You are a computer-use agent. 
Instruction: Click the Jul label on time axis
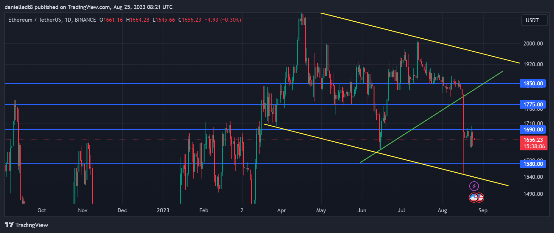(401, 210)
